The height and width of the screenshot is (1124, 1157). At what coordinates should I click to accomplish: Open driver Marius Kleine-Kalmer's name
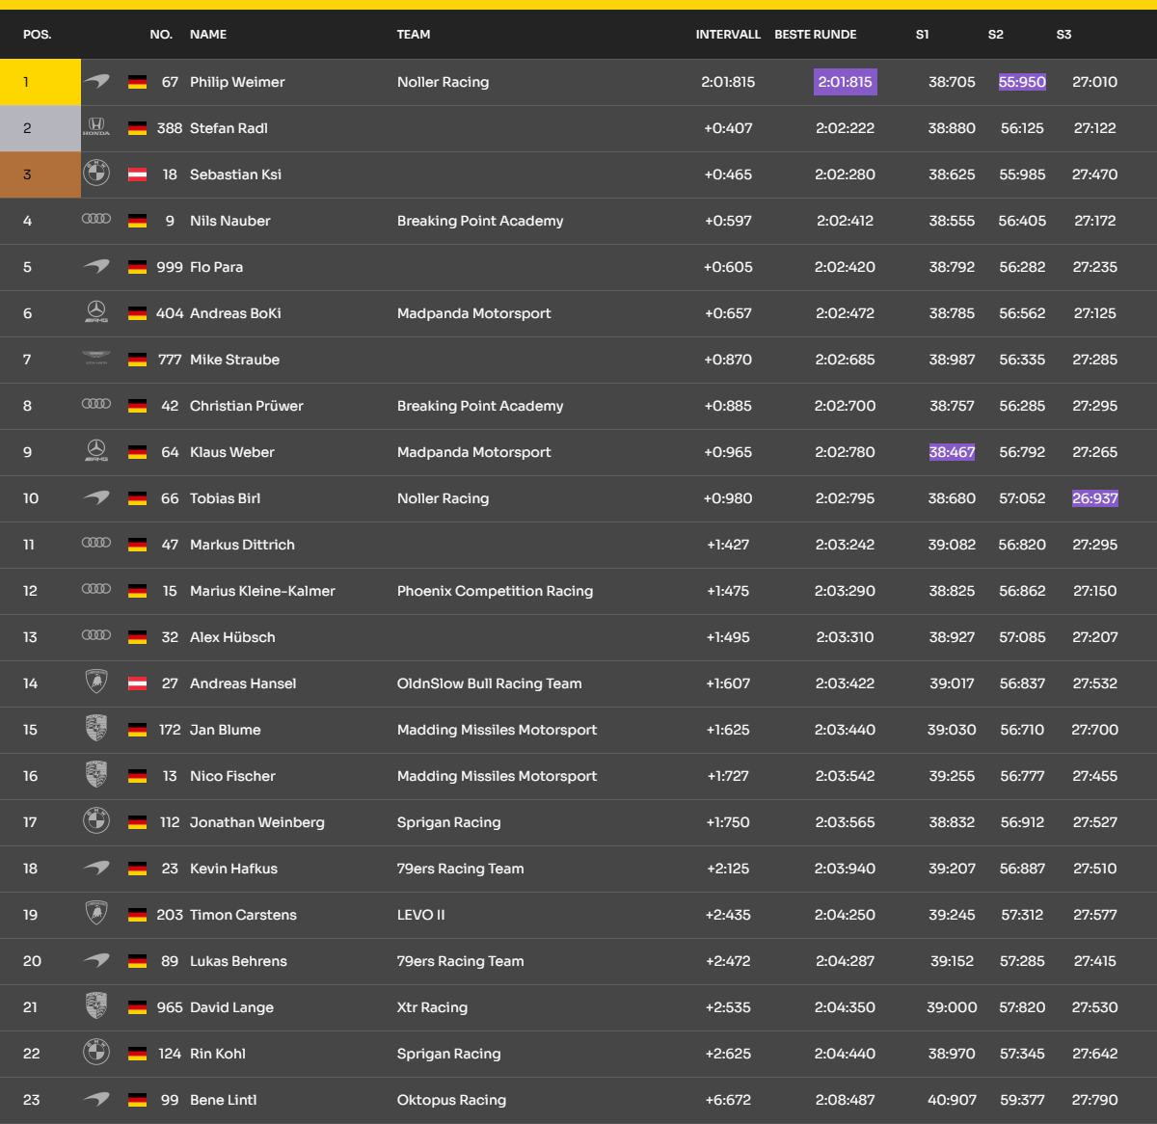tap(262, 591)
